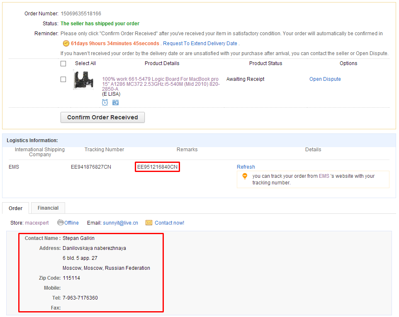Request To Extend Delivery Date link
The width and height of the screenshot is (399, 317).
(200, 44)
